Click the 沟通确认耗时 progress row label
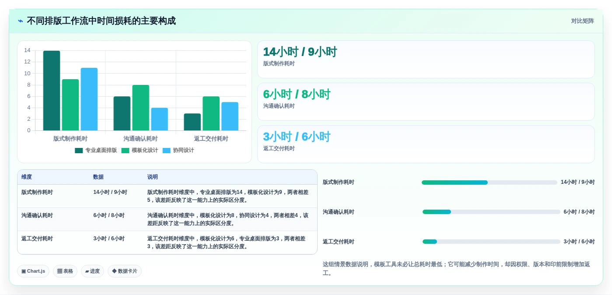The height and width of the screenshot is (295, 612). click(x=339, y=212)
